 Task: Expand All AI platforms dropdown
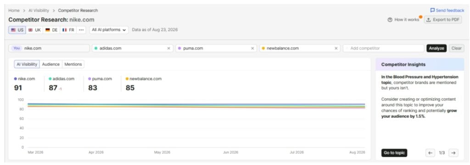[109, 30]
